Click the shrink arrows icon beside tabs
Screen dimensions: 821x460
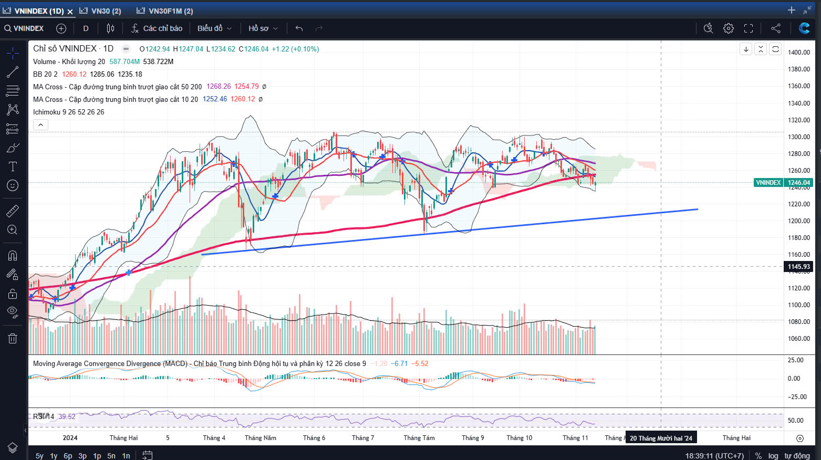807,10
